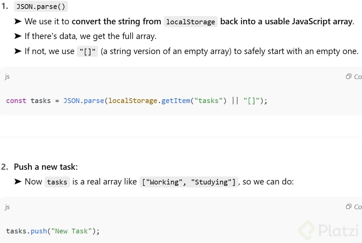
Task: Click the ["Working", "Studying"] inline code chip
Action: 189,182
